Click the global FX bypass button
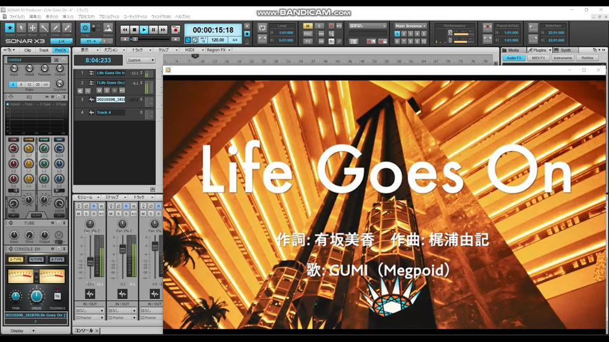 pyautogui.click(x=308, y=42)
